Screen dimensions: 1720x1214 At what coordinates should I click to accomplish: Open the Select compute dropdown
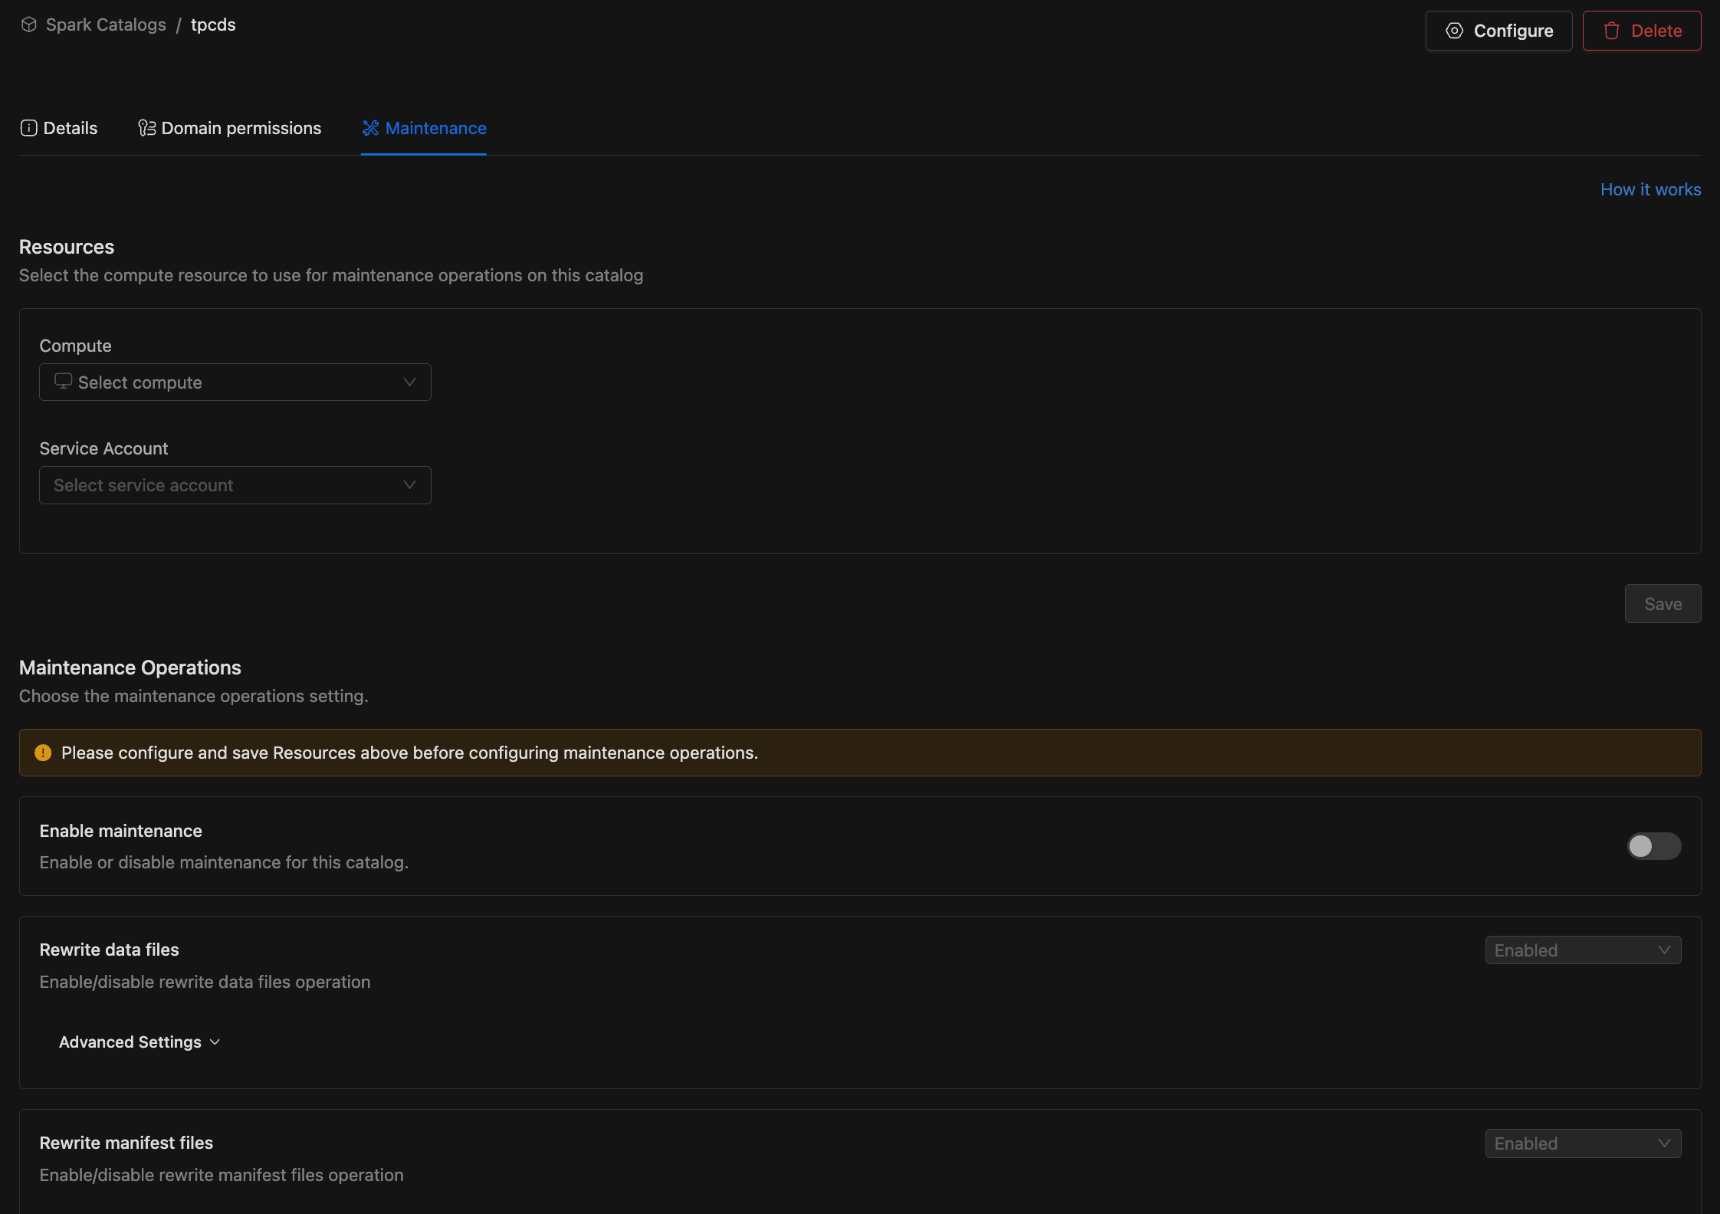coord(235,382)
